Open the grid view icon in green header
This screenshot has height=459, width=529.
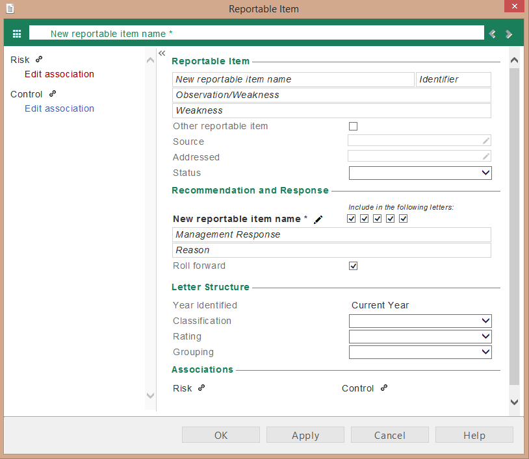(x=17, y=34)
